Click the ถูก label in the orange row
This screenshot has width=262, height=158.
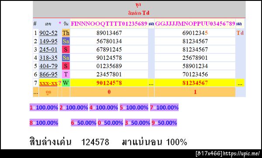click(x=48, y=92)
